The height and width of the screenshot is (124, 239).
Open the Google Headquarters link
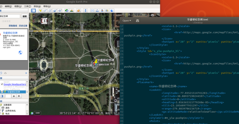15,84
